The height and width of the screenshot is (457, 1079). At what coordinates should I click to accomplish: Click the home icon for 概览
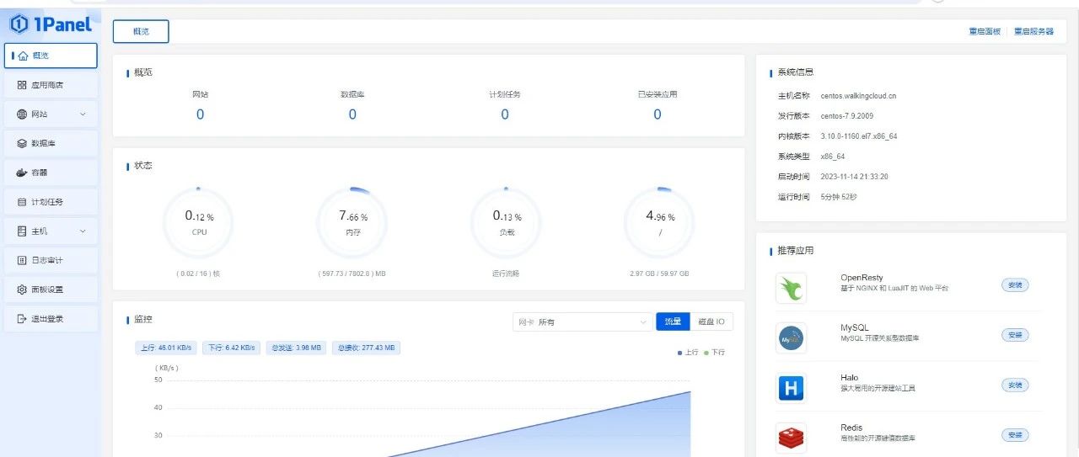pos(23,56)
